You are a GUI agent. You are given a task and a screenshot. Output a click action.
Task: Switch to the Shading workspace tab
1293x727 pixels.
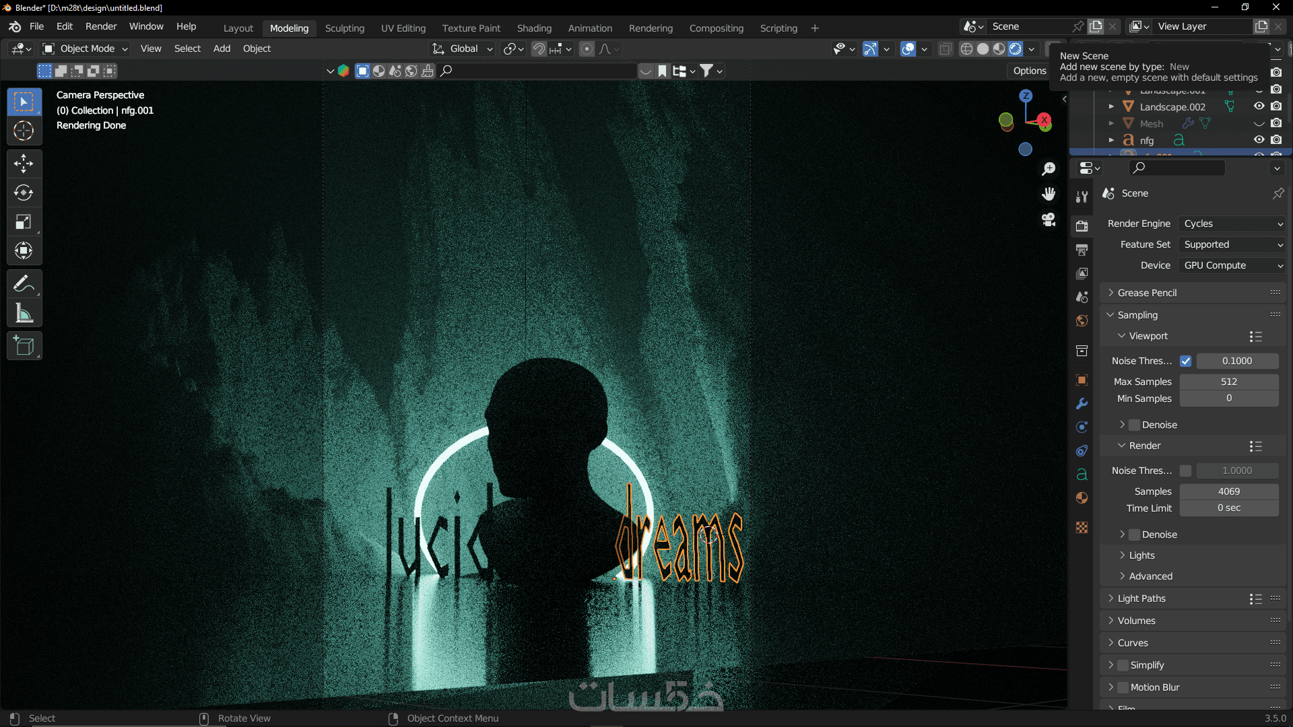[x=534, y=28]
